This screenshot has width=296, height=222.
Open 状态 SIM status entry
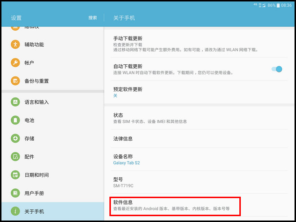click(199, 118)
